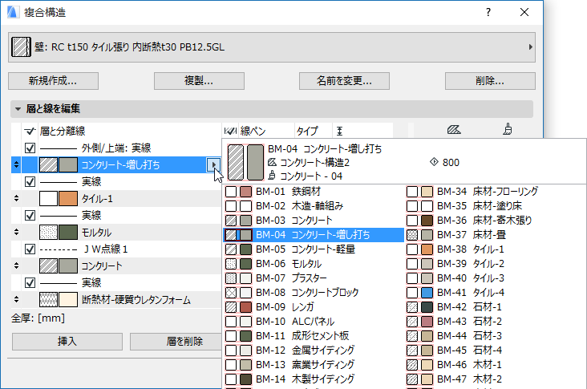Choose BM-43 石材-2 from material list
The width and height of the screenshot is (587, 389).
[x=496, y=322]
